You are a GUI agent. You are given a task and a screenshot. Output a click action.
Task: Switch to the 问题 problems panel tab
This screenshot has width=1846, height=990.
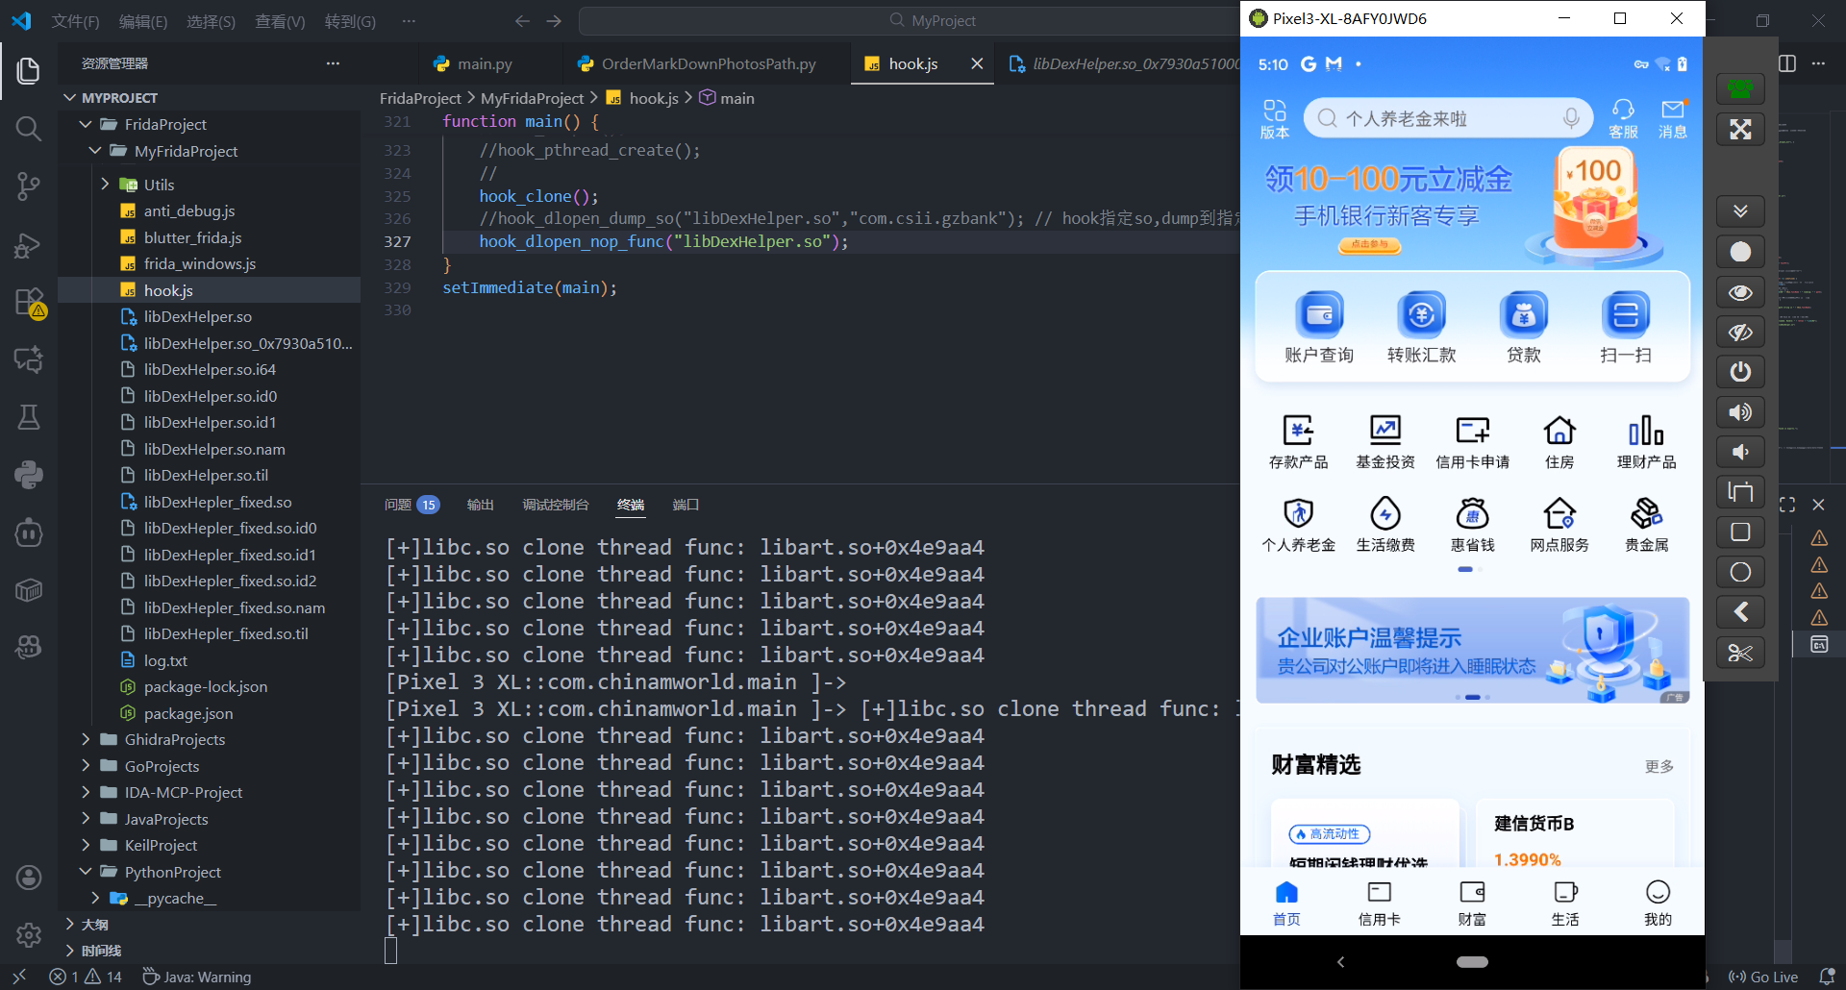point(411,505)
